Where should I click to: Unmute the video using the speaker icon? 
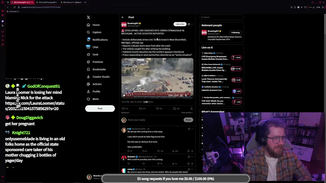pyautogui.click(x=181, y=96)
